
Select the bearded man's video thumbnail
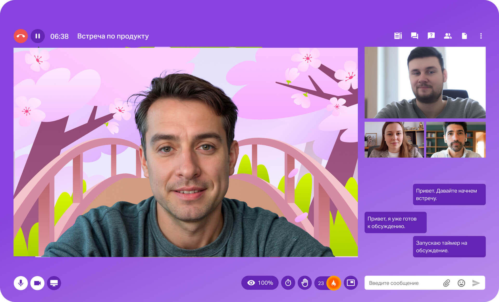[425, 83]
